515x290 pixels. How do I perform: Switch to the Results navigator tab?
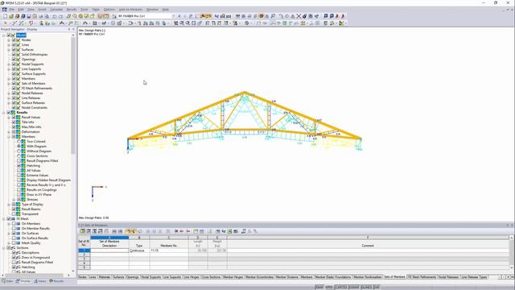[x=57, y=281]
